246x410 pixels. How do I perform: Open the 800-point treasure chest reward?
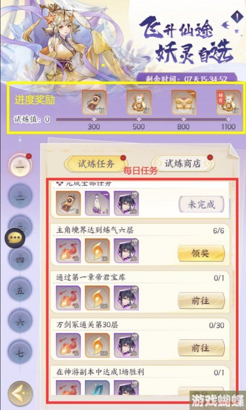pos(184,103)
